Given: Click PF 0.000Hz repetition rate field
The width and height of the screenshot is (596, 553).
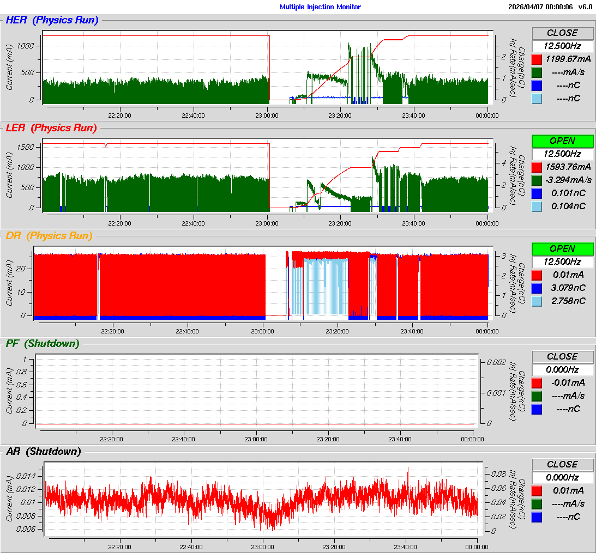Looking at the screenshot, I should tap(562, 370).
